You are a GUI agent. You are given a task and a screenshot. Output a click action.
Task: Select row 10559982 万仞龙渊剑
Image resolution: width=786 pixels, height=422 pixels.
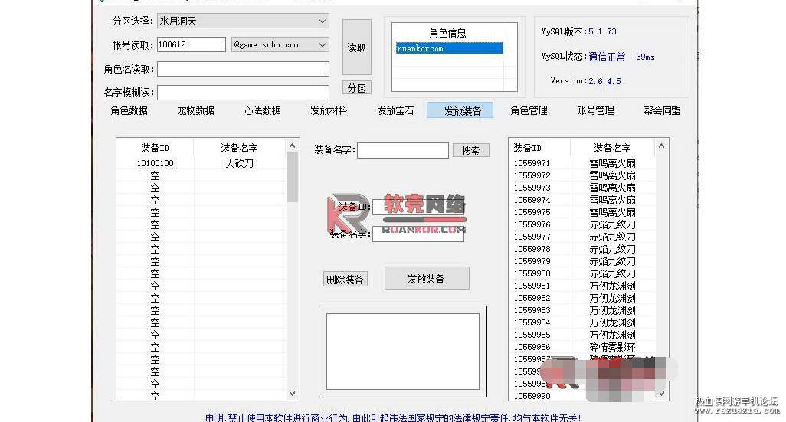point(582,298)
